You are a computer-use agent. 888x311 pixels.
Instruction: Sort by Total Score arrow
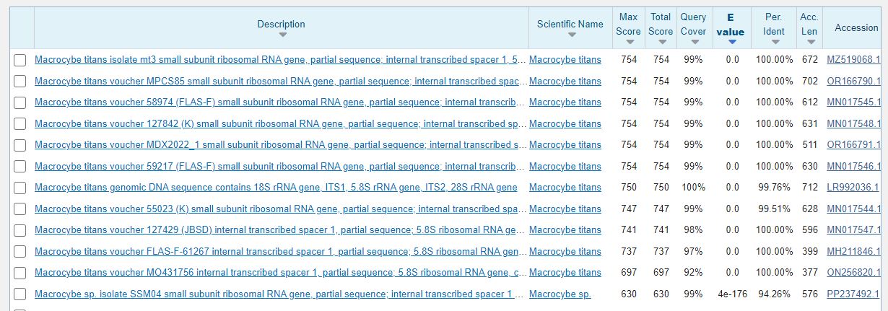click(x=660, y=43)
